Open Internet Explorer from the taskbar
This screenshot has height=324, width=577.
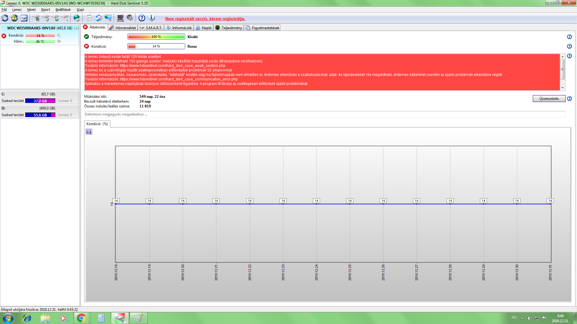point(27,318)
